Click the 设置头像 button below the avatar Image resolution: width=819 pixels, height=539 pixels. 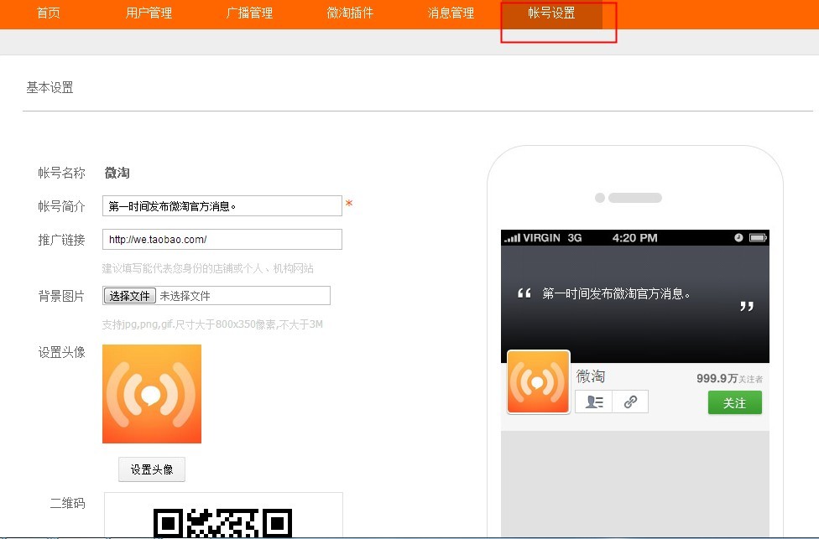click(x=151, y=469)
